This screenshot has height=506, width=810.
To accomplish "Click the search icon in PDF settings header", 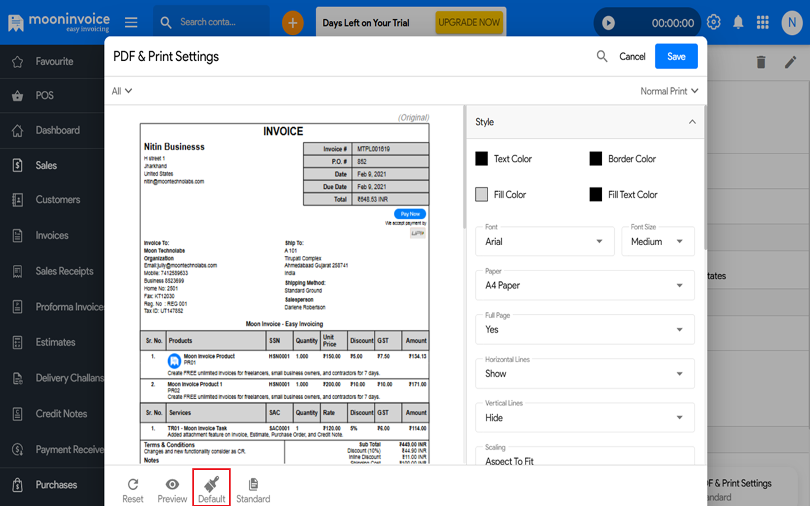I will 602,56.
